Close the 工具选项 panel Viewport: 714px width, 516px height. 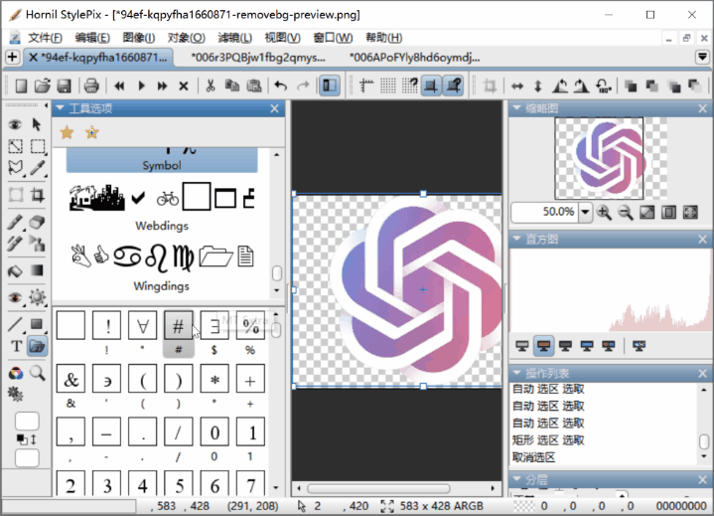click(x=275, y=108)
